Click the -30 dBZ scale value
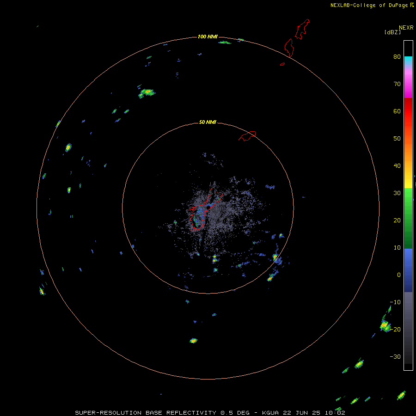 point(395,356)
